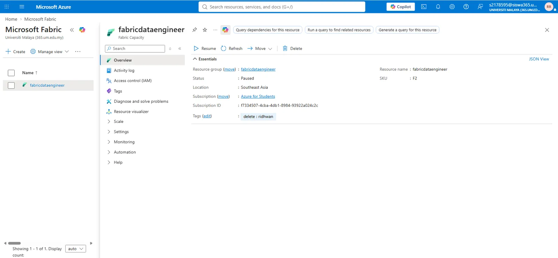Open Cloud Shell from the top bar
The height and width of the screenshot is (258, 558).
[424, 7]
